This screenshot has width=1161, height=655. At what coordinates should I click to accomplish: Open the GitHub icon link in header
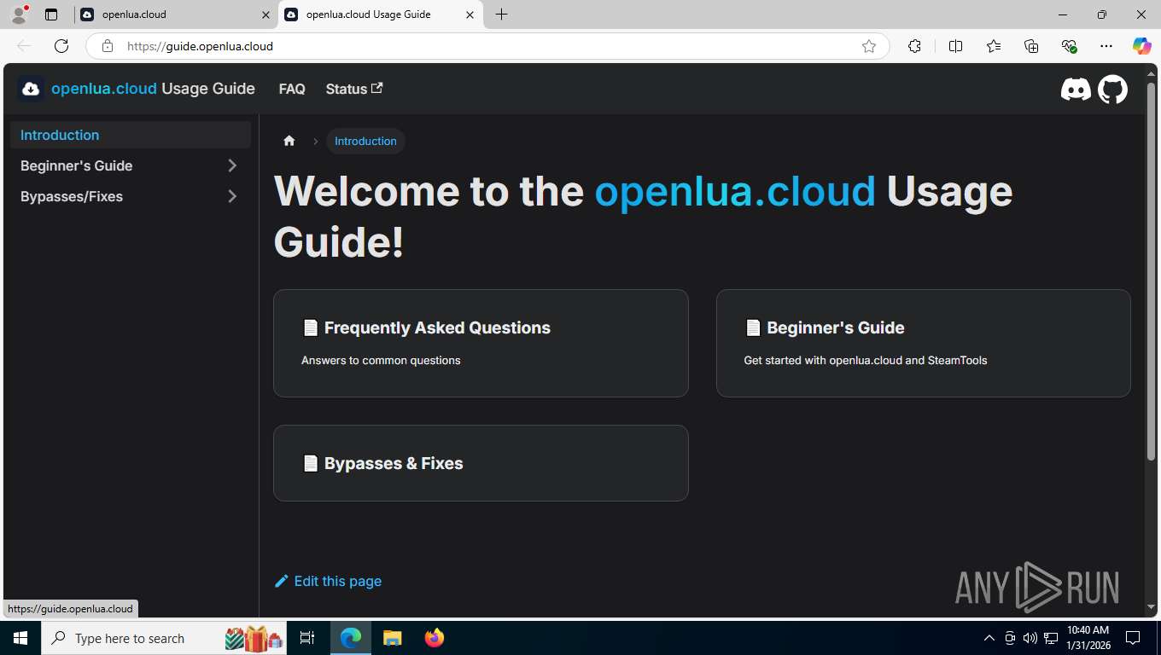click(1112, 89)
